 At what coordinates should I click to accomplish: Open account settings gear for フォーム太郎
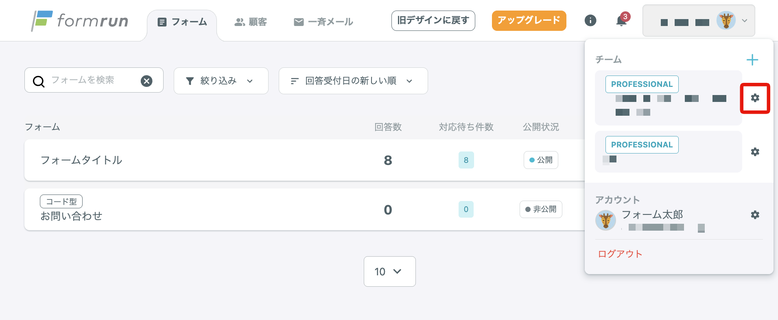755,215
